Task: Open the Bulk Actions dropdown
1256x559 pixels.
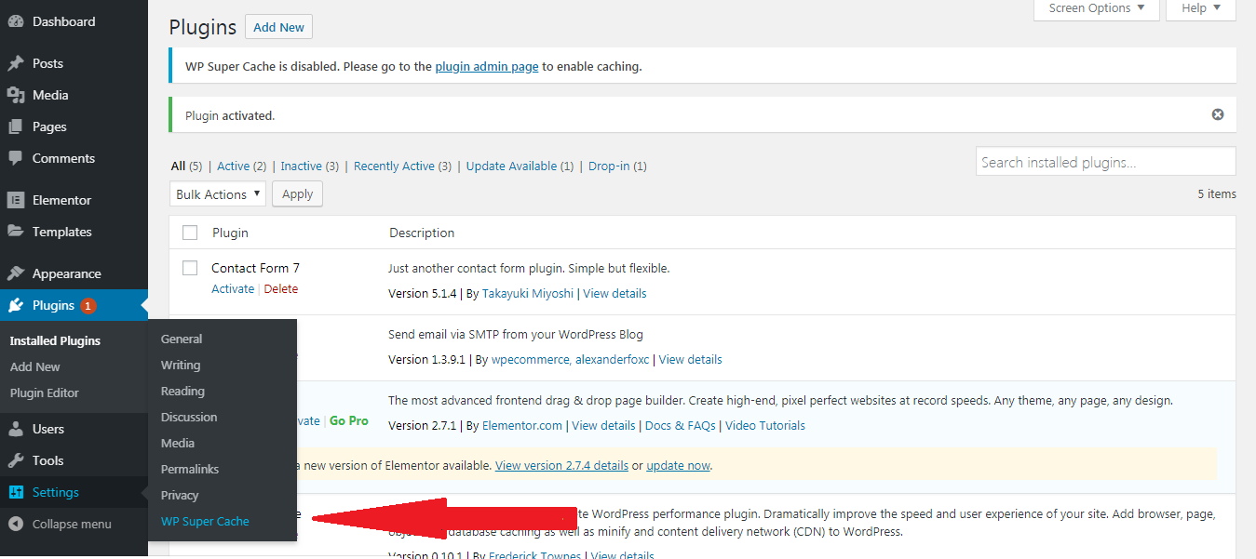Action: pyautogui.click(x=219, y=194)
